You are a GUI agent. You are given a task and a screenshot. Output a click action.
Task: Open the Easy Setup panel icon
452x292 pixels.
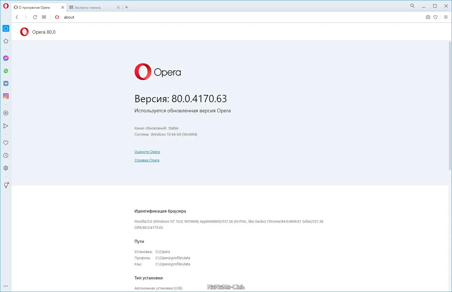(x=446, y=17)
